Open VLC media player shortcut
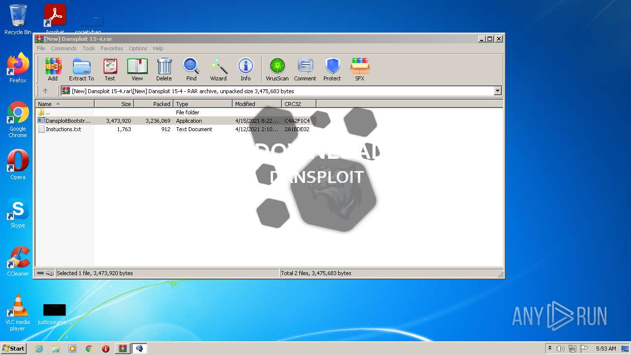 (x=18, y=313)
